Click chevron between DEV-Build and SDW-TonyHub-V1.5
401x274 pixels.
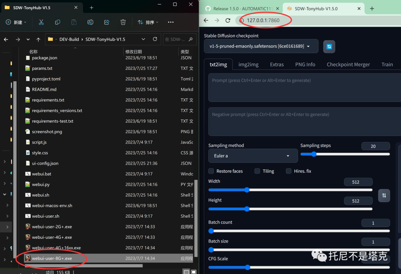pyautogui.click(x=82, y=39)
